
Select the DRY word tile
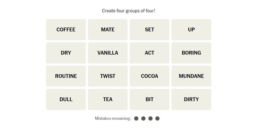pos(66,53)
